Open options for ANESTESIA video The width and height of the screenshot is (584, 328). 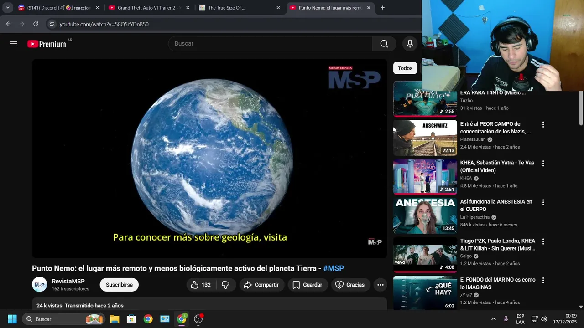point(543,202)
